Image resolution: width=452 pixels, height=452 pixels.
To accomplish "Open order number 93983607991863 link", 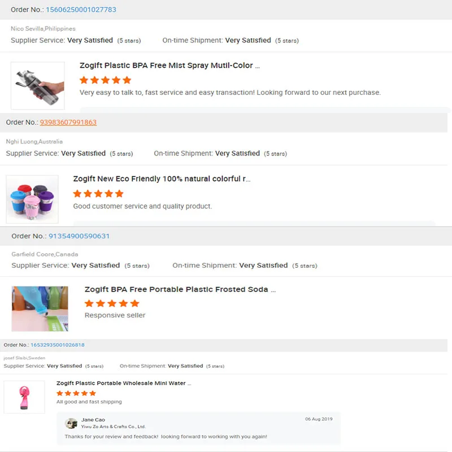I will click(68, 122).
